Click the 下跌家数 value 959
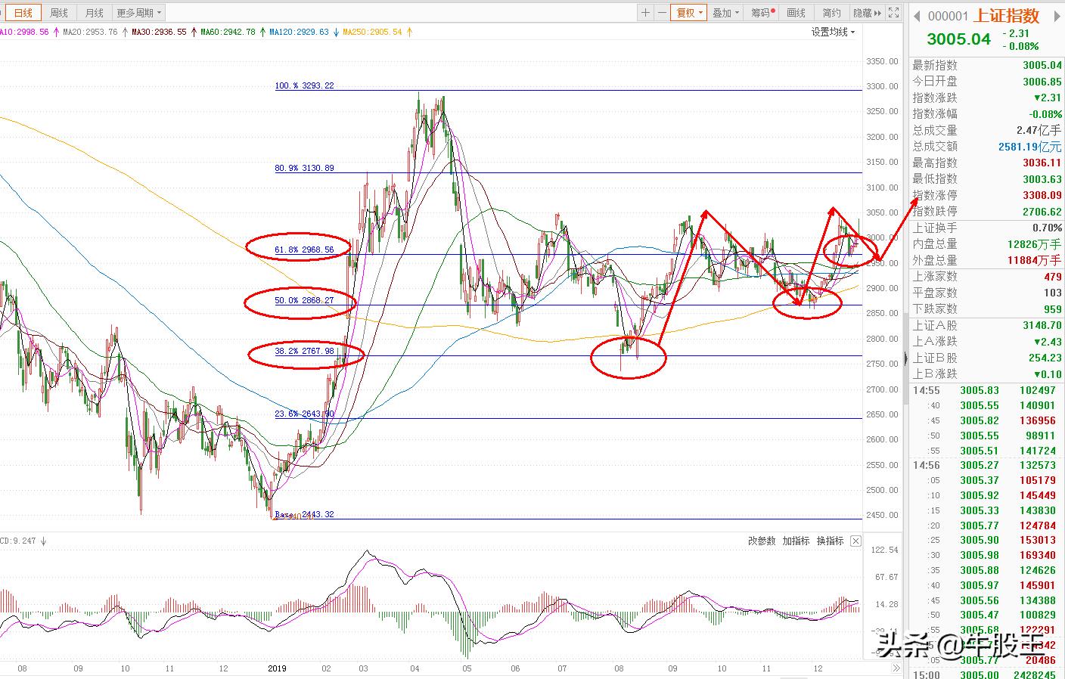Screen dimensions: 1065x679 pyautogui.click(x=1053, y=308)
